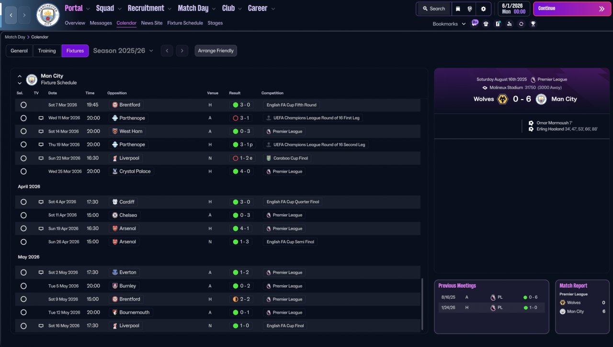This screenshot has height=347, width=613.
Task: Click the 1/24/26 previous meeting row
Action: tap(491, 308)
